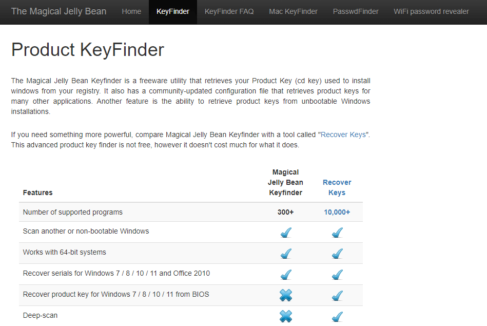Click The Magical Jelly Bean brand link
The width and height of the screenshot is (487, 326).
pyautogui.click(x=59, y=11)
